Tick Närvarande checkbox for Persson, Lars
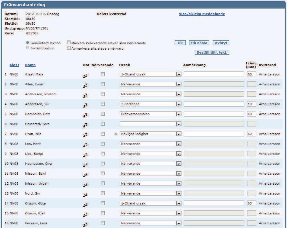Image resolution: width=287 pixels, height=228 pixels. [103, 223]
